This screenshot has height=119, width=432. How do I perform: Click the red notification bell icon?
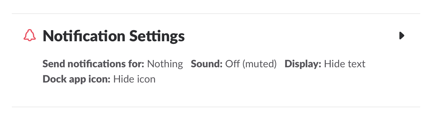pos(30,36)
